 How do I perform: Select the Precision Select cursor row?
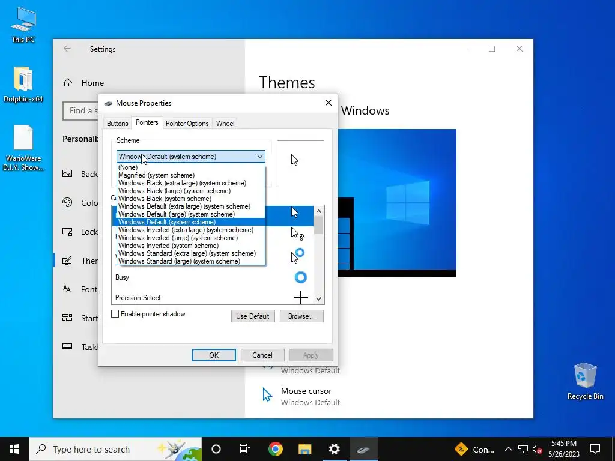tap(213, 298)
